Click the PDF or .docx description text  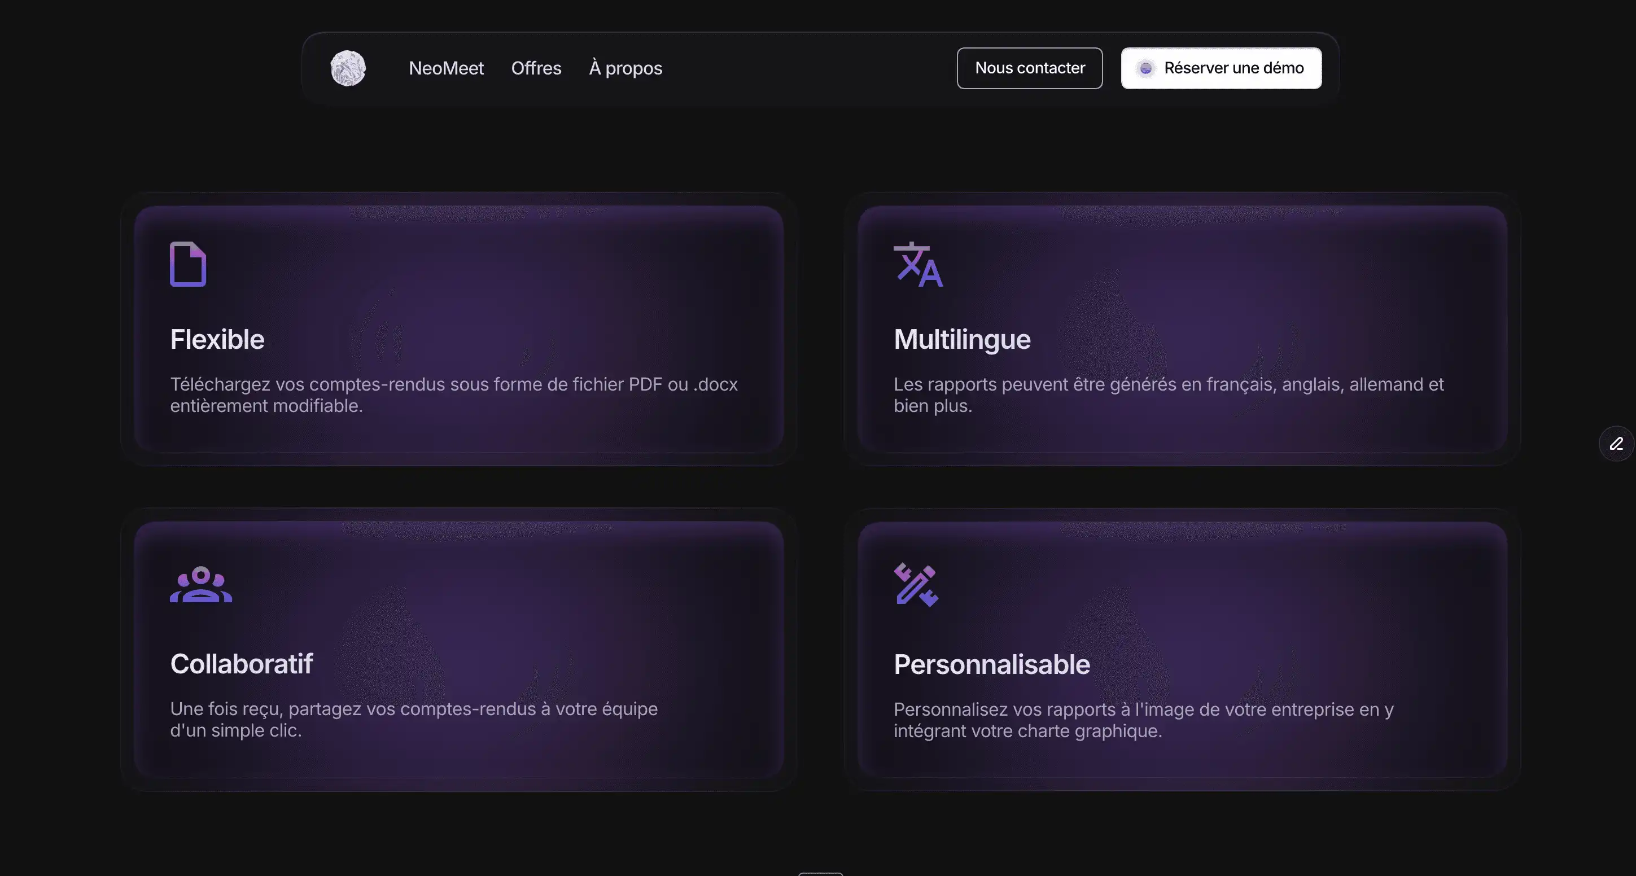pos(453,395)
